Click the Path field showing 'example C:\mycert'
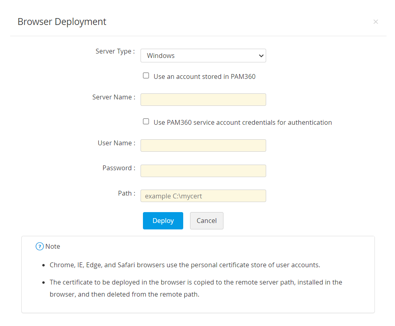The width and height of the screenshot is (395, 326). pos(203,196)
